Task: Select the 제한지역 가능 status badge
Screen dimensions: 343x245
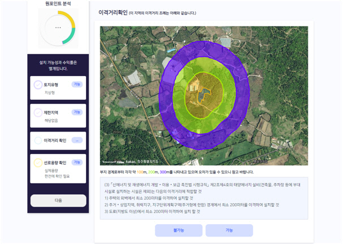Action: [x=77, y=112]
